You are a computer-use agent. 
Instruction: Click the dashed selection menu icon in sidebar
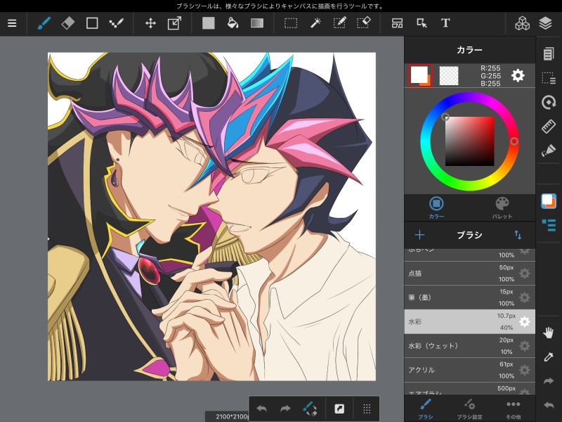coord(549,78)
